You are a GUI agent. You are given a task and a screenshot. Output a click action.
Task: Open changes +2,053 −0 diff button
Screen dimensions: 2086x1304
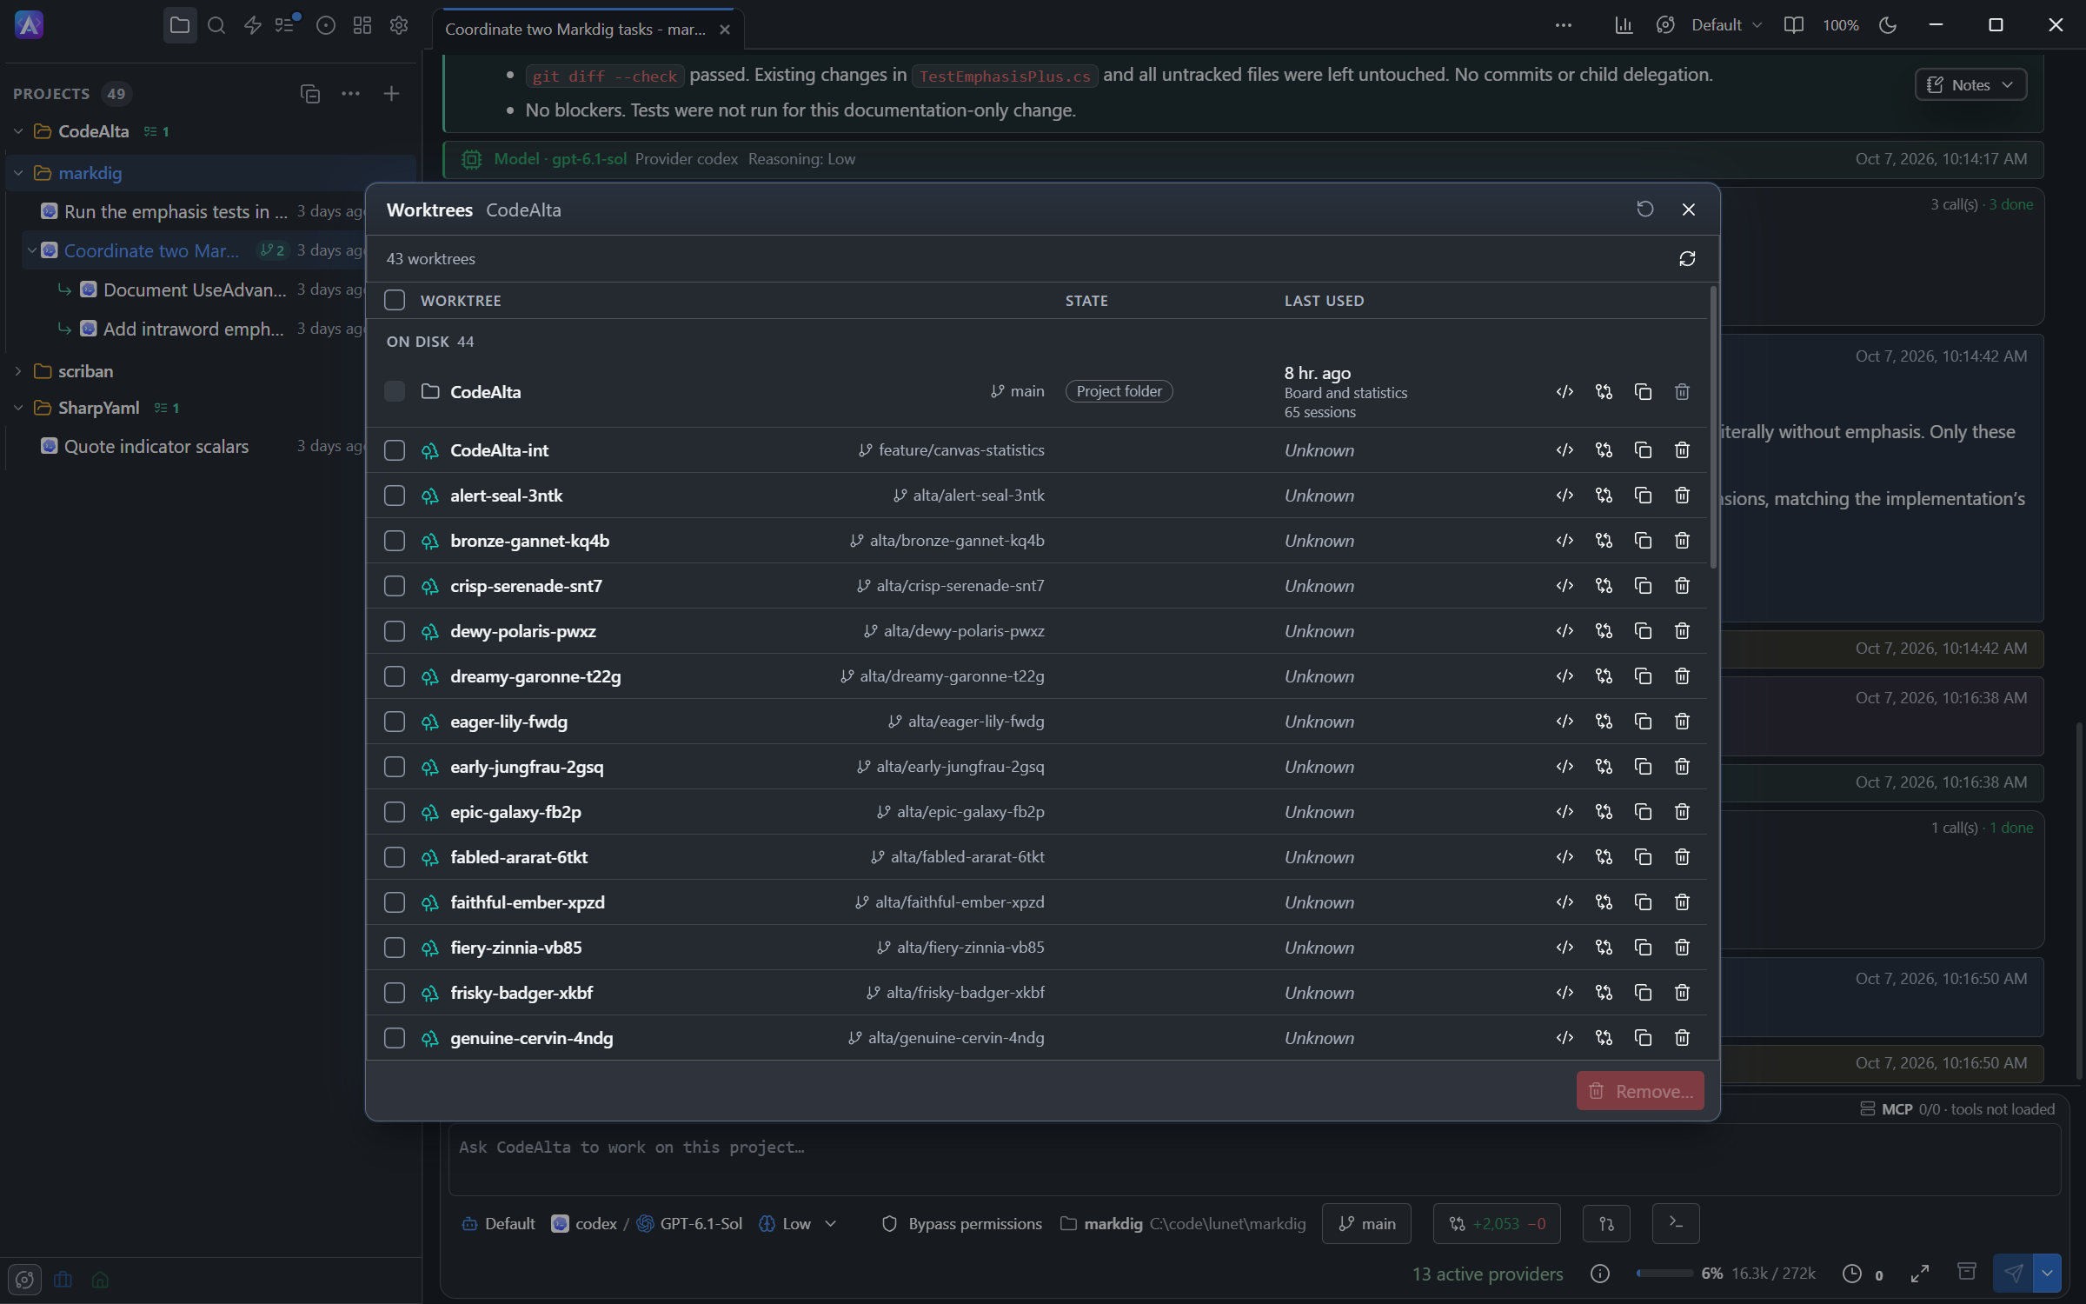click(x=1497, y=1223)
